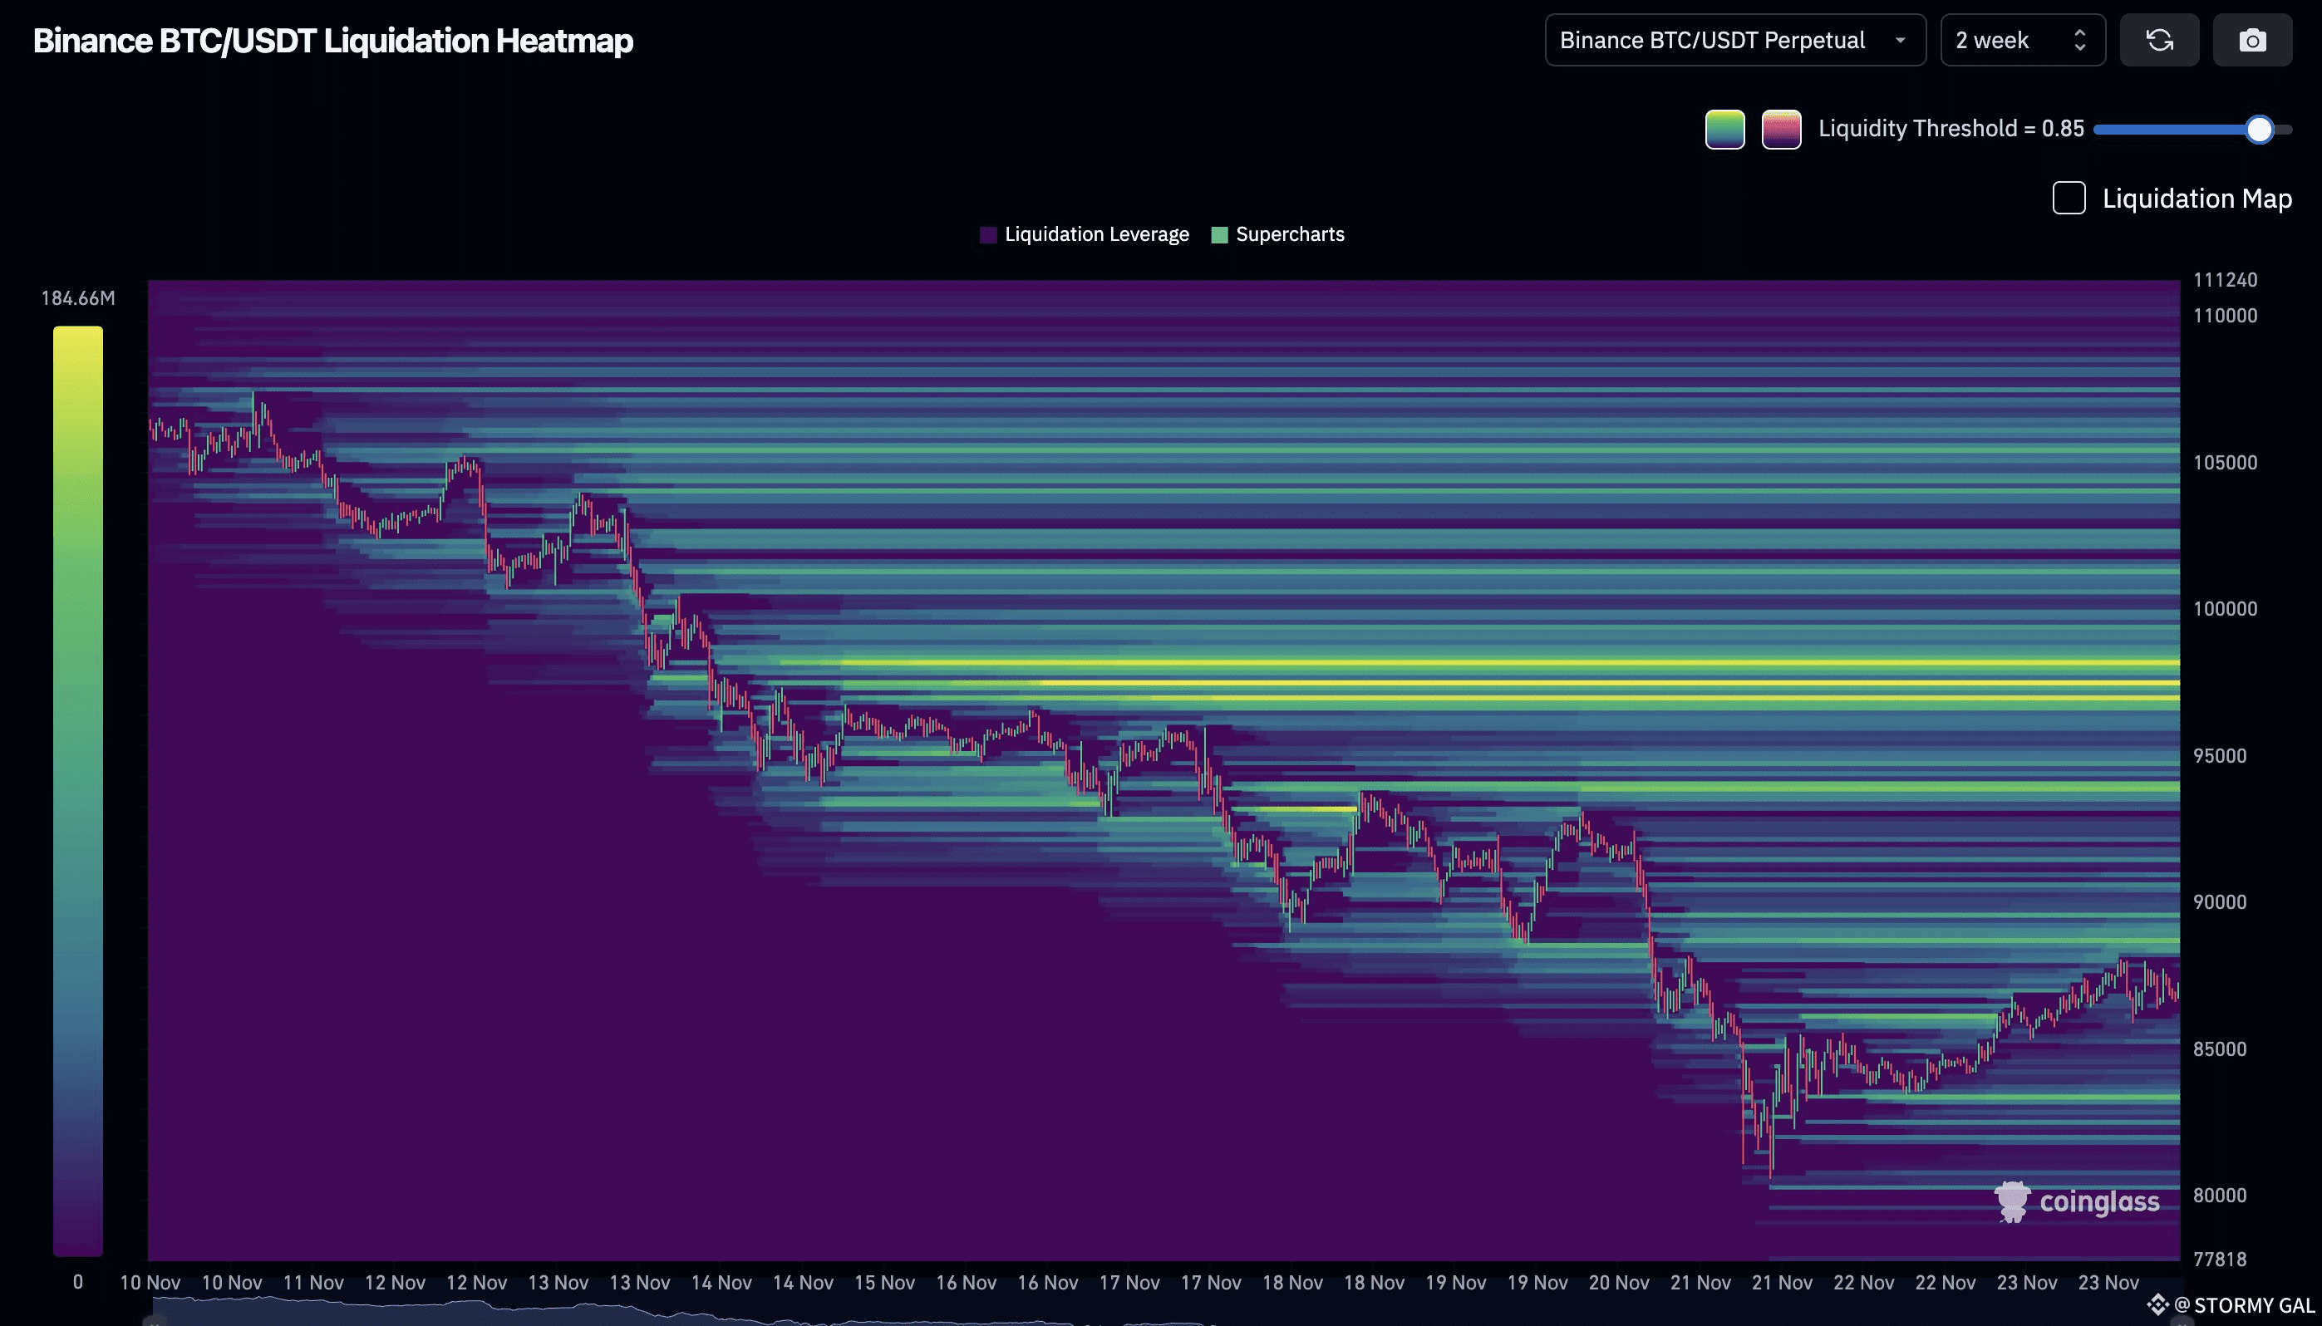Click the camera screenshot icon
The width and height of the screenshot is (2322, 1326).
coord(2252,40)
